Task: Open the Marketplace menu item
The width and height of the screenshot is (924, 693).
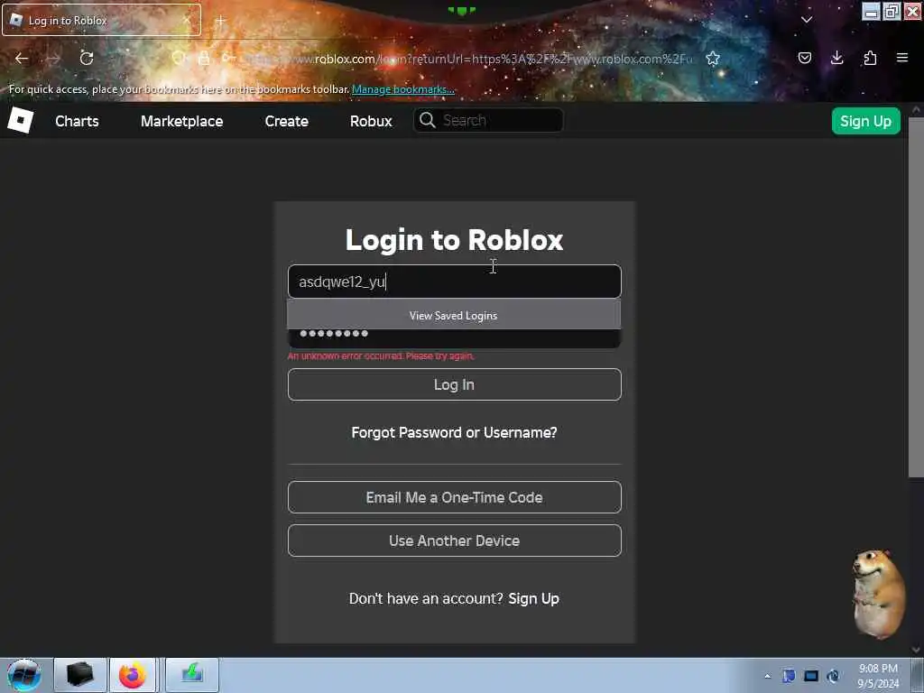Action: [x=181, y=121]
